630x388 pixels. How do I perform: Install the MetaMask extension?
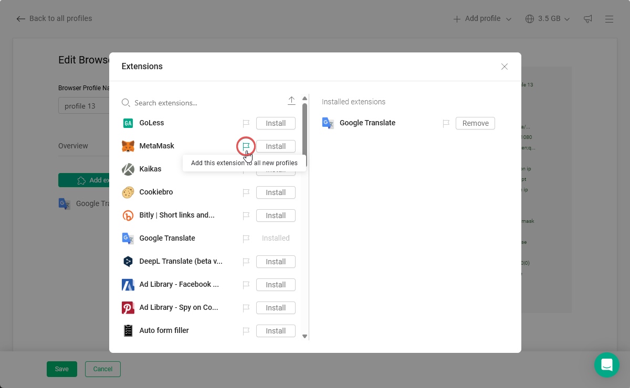click(276, 146)
